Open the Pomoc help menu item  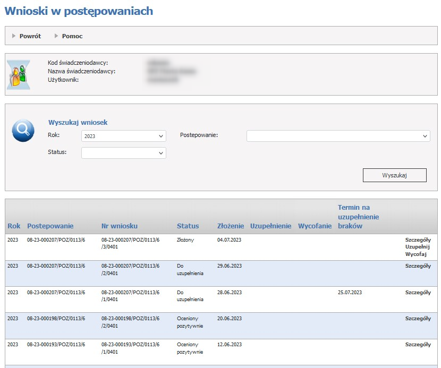pos(72,36)
